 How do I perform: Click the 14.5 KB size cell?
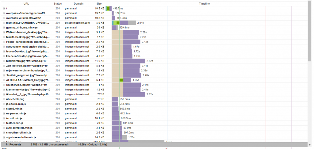point(100,137)
